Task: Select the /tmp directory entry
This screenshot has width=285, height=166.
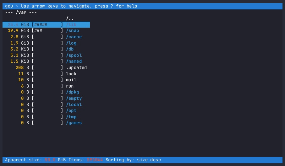Action: [x=71, y=117]
